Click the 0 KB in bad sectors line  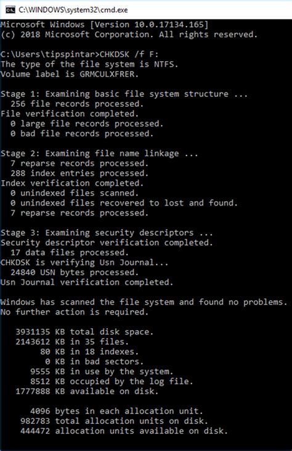(94, 362)
